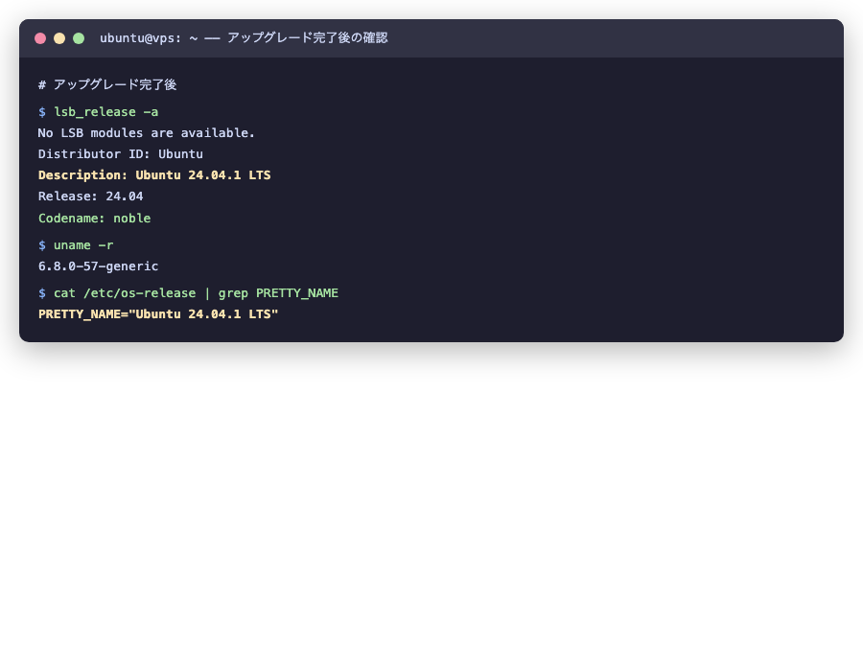This screenshot has height=671, width=863.
Task: Click the red close window dot
Action: 40,38
